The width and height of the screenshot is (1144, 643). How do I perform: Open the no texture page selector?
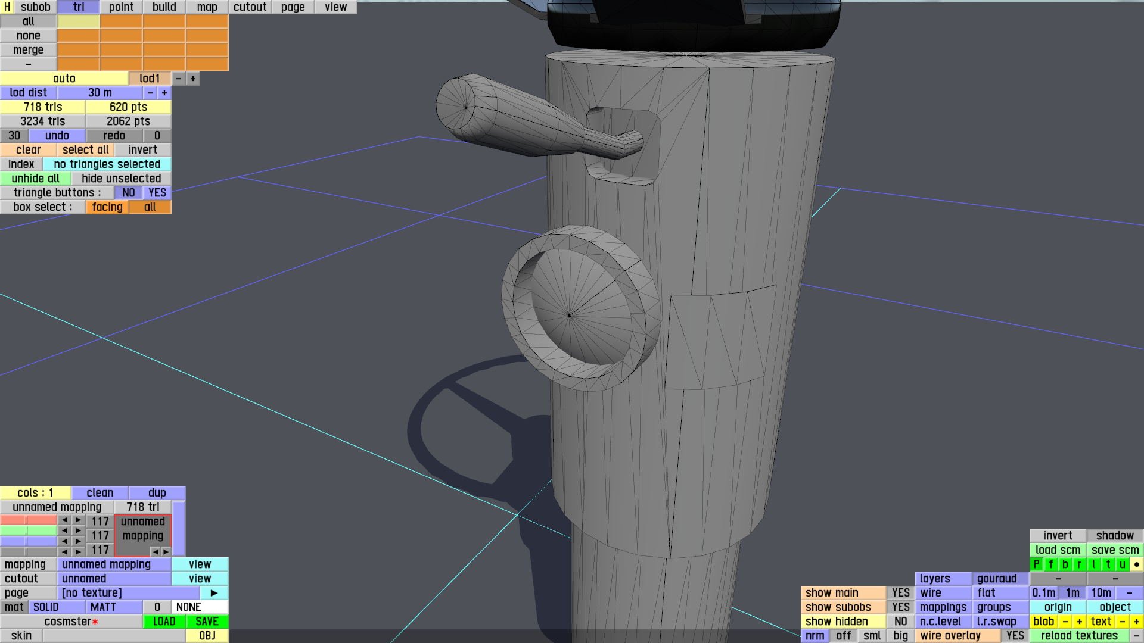point(128,593)
